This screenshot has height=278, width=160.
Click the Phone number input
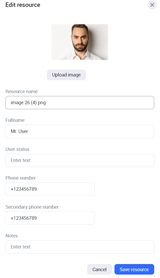coord(50,189)
